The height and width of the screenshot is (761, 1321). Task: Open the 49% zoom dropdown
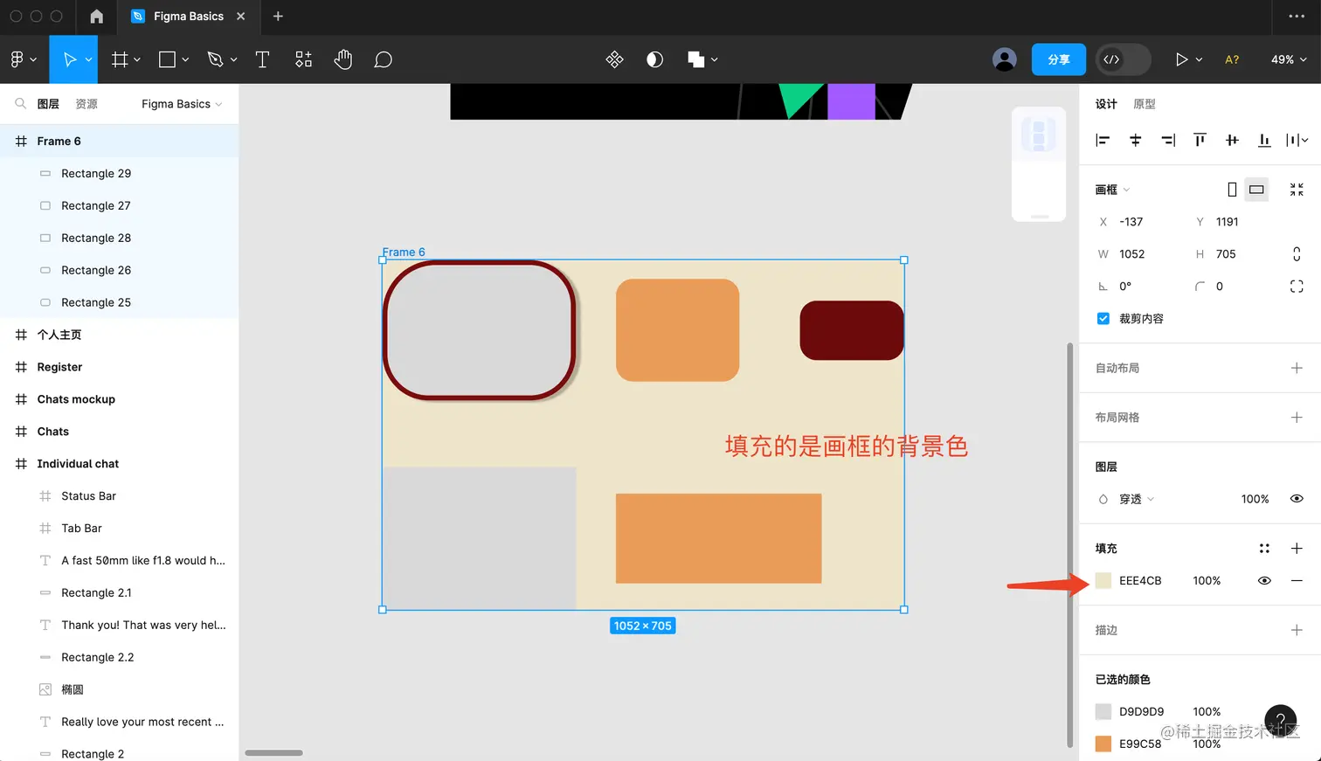(1289, 59)
